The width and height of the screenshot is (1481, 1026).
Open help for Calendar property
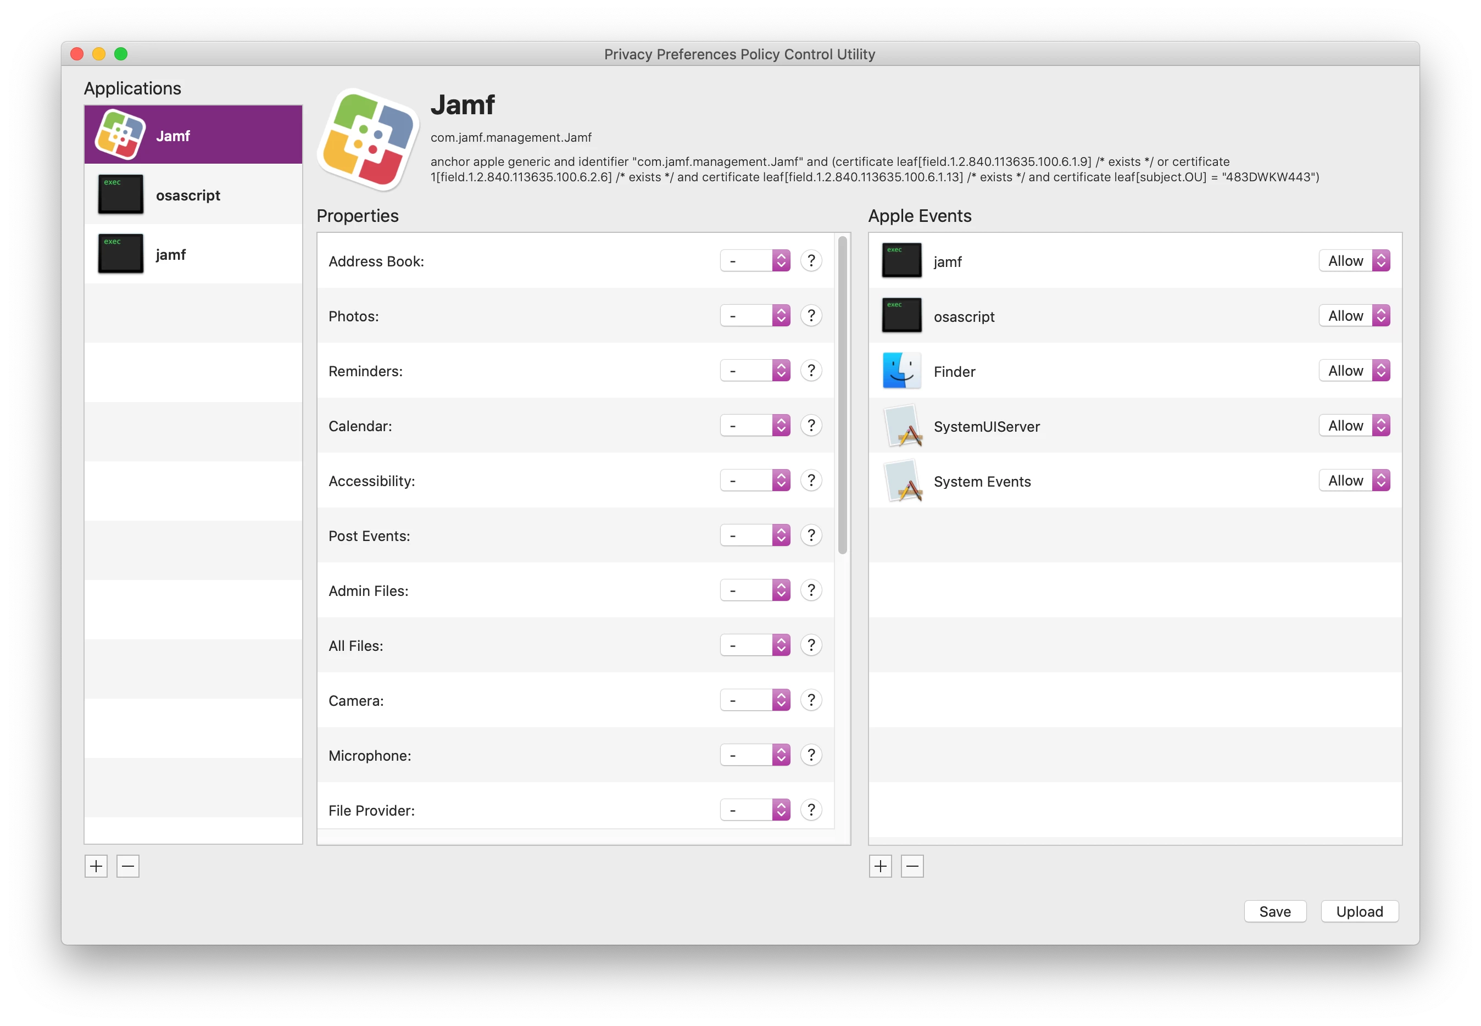click(x=811, y=426)
